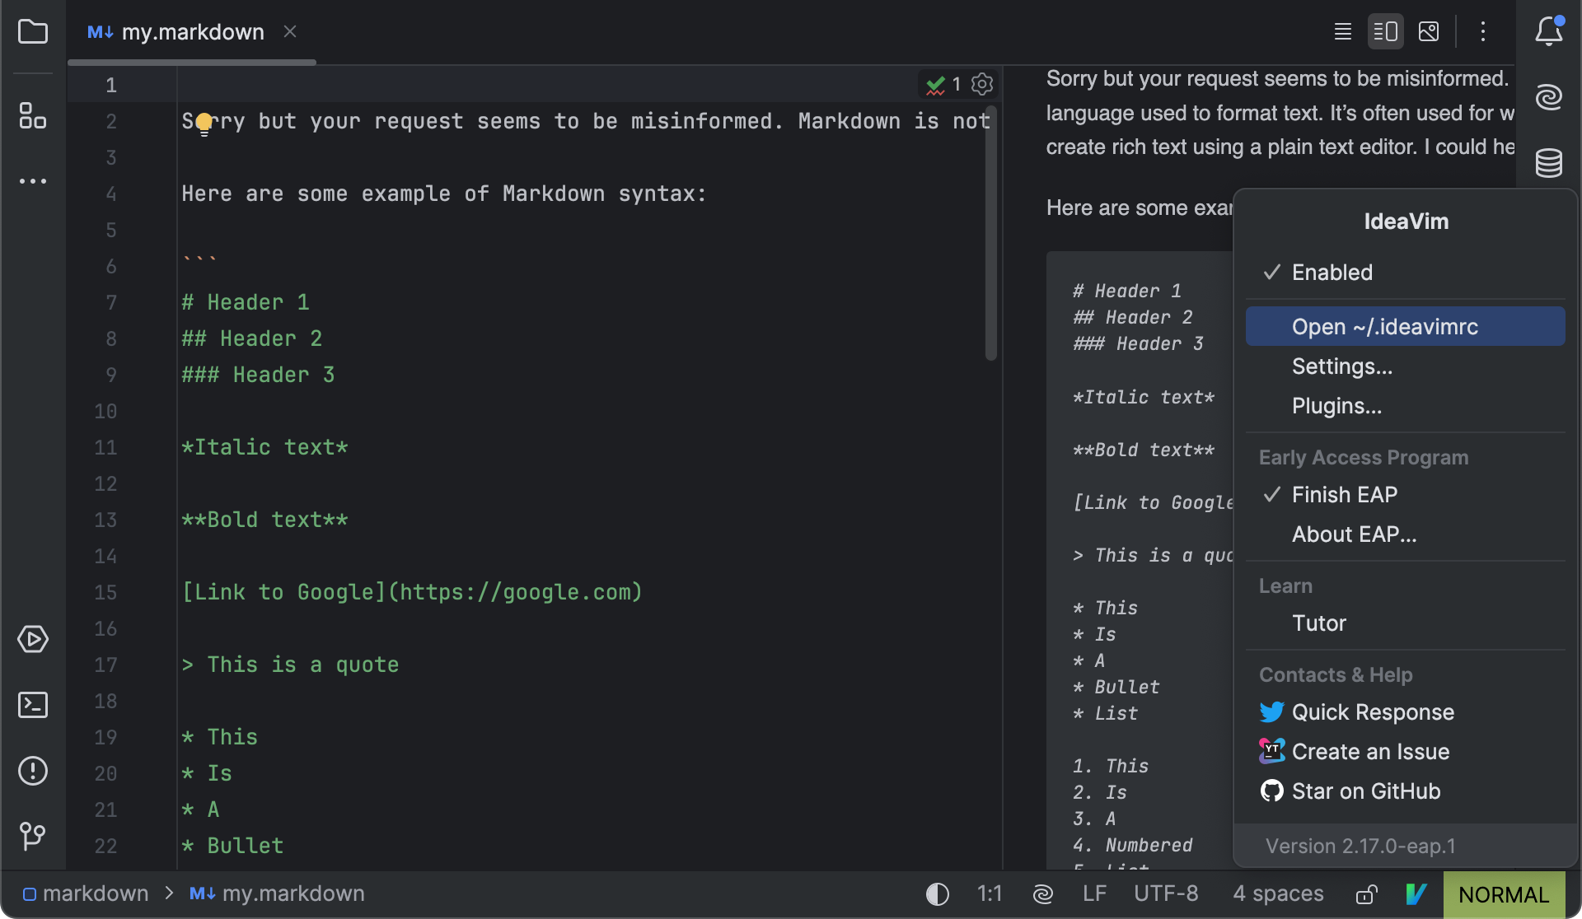Open the 4 spaces indentation dropdown
Screen dimensions: 1582x919
click(x=1278, y=893)
